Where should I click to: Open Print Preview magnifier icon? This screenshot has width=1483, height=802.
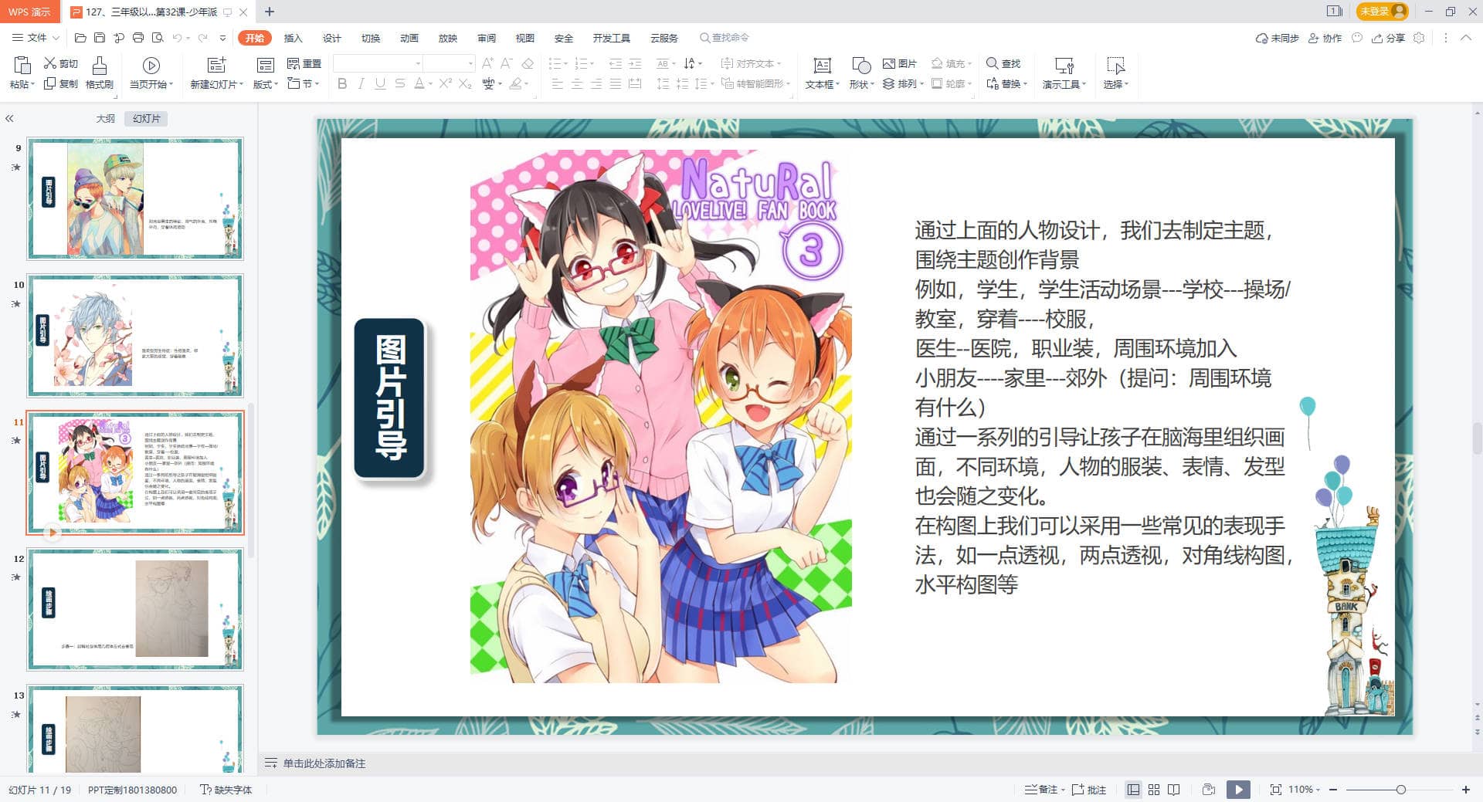tap(158, 38)
